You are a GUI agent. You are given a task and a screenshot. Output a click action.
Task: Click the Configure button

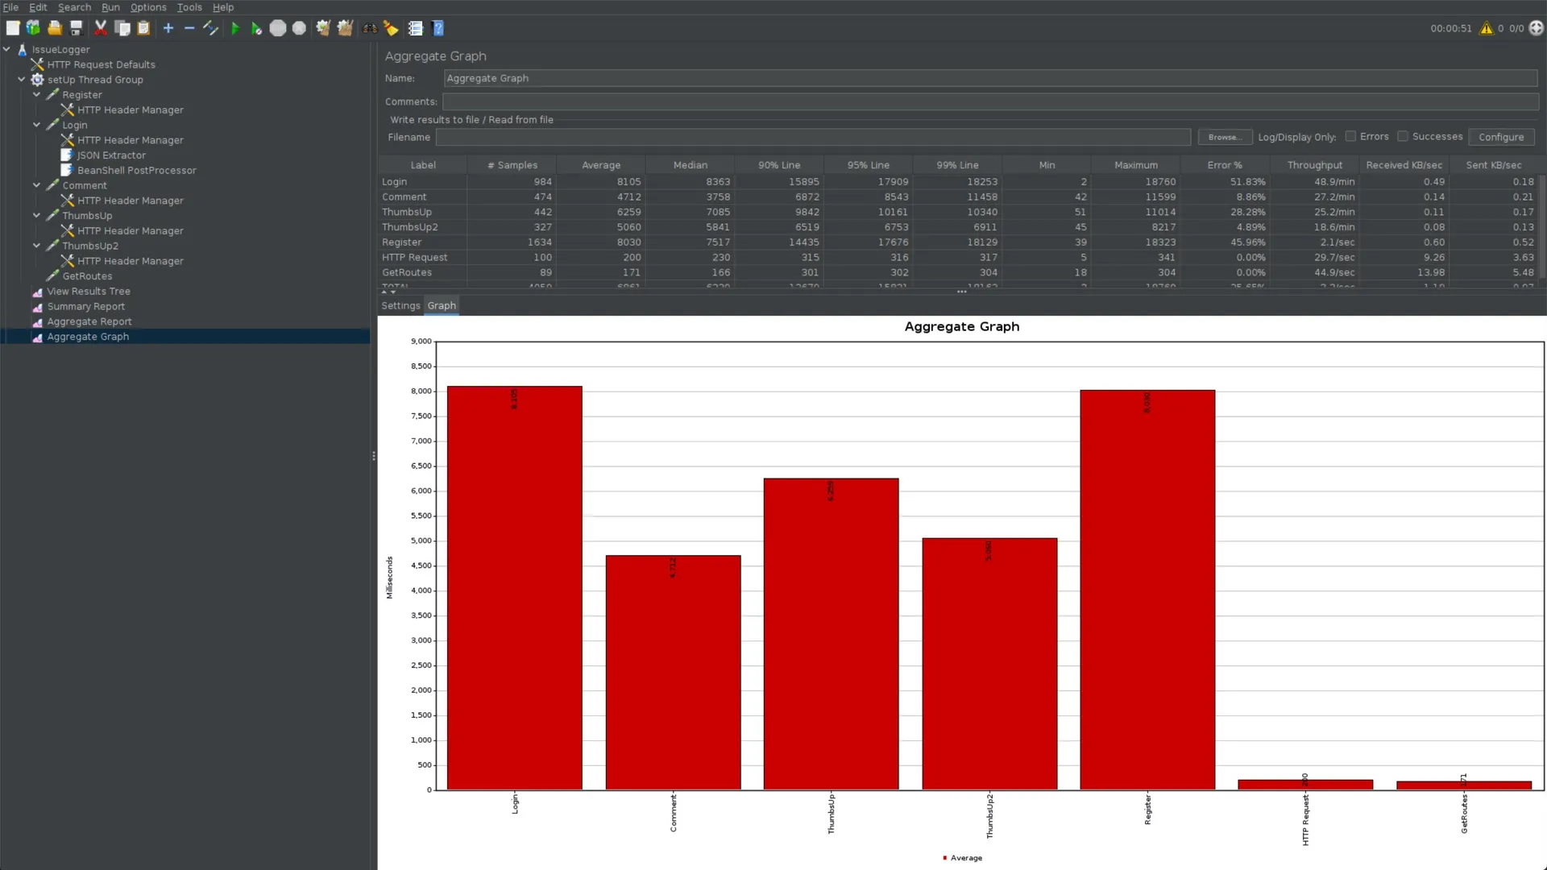point(1500,137)
